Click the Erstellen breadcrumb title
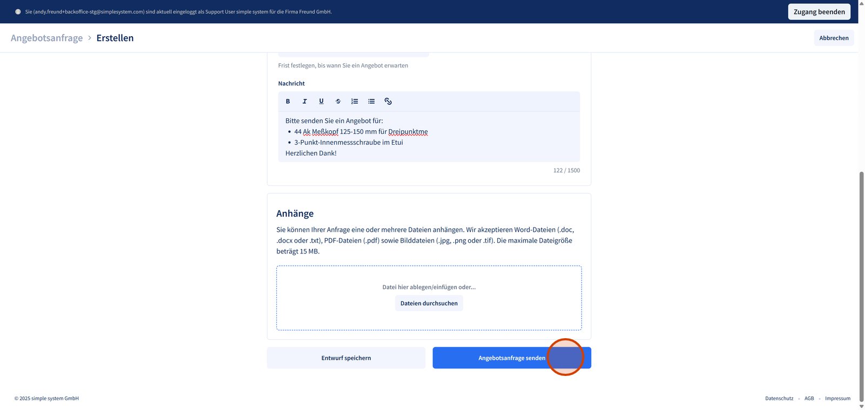The width and height of the screenshot is (865, 410). coord(115,38)
